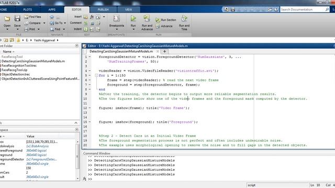Image resolution: width=335 pixels, height=188 pixels.
Task: Click in the Search Documentation field
Action: point(303,9)
